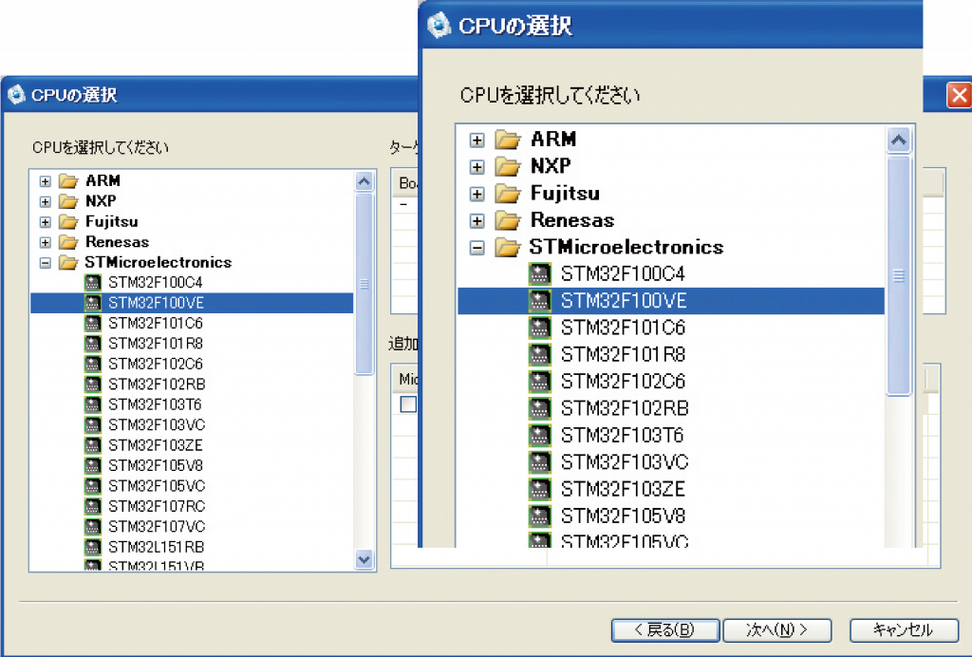Expand the ARM node in the enlarged view
The width and height of the screenshot is (972, 657).
pos(477,141)
